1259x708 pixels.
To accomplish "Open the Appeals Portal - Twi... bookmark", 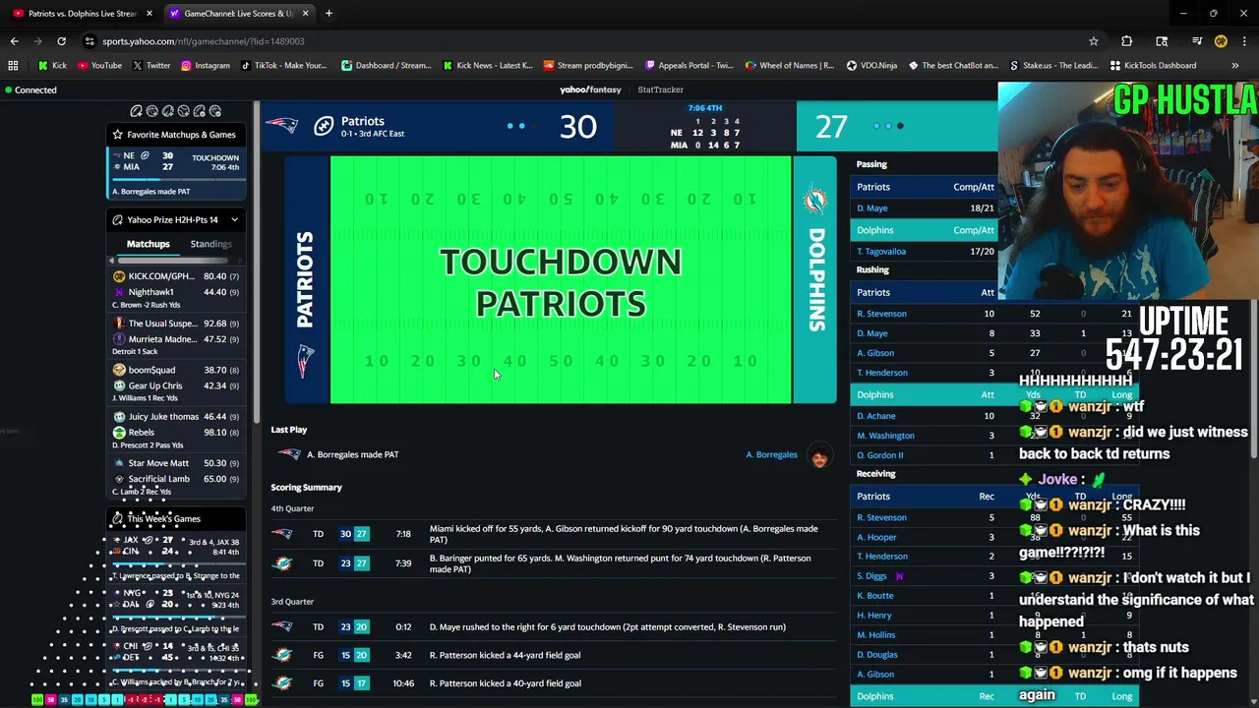I will pos(689,66).
